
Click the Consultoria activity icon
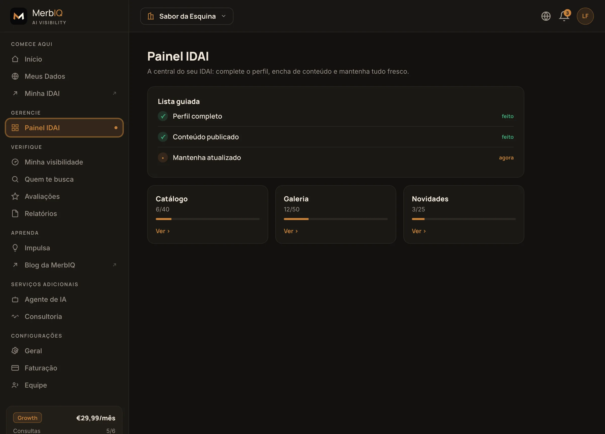pos(15,316)
